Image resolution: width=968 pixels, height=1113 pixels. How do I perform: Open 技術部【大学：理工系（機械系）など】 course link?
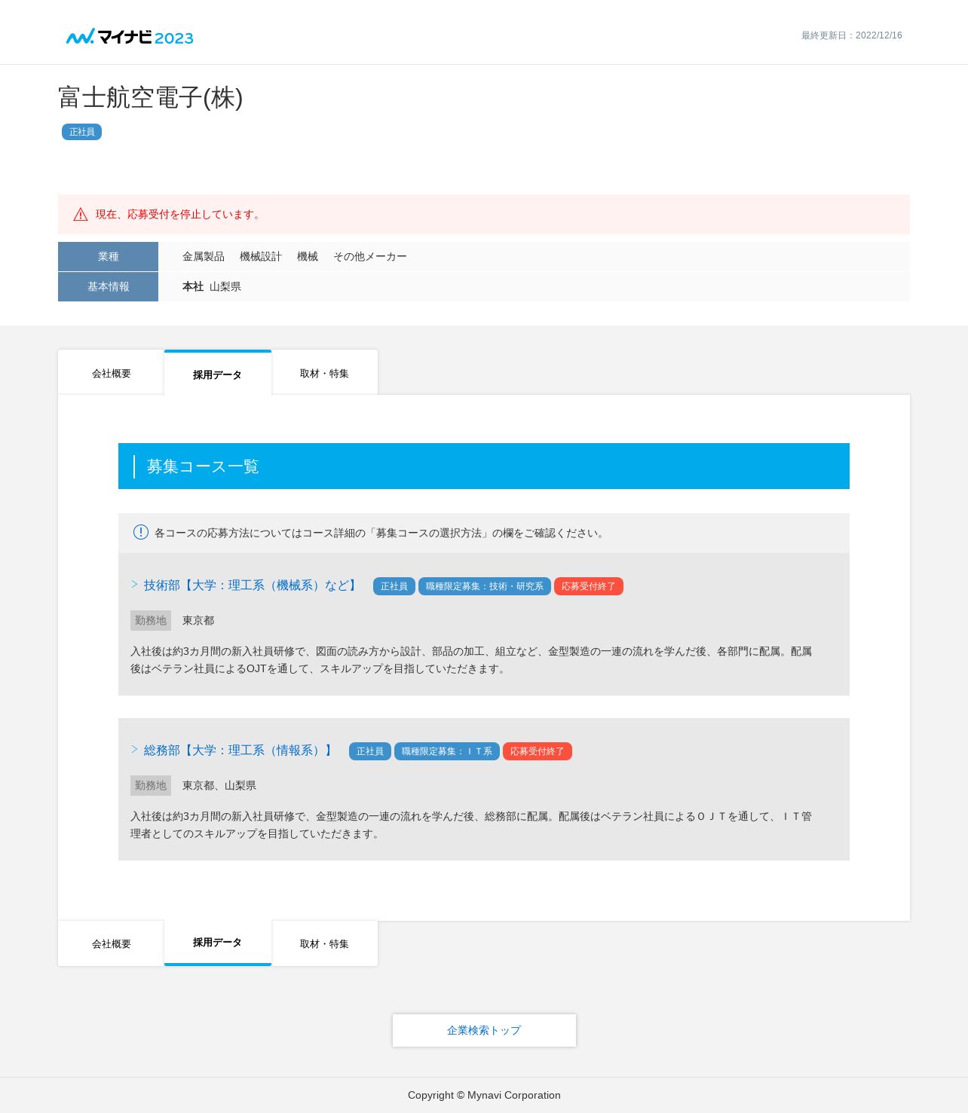coord(252,586)
